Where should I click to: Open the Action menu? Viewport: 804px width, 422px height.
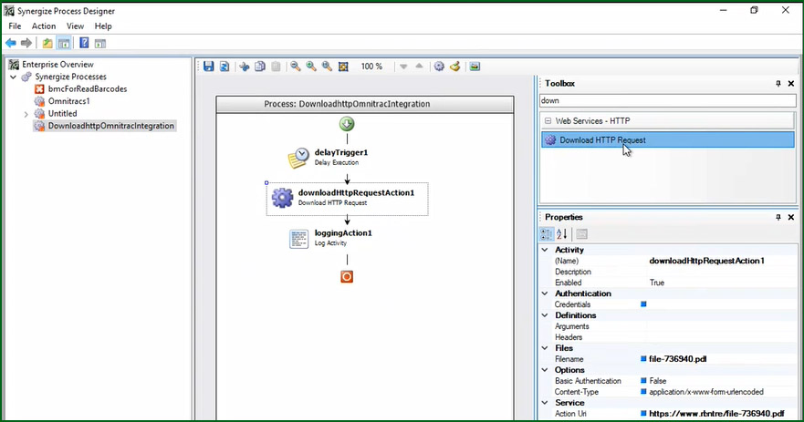click(44, 26)
